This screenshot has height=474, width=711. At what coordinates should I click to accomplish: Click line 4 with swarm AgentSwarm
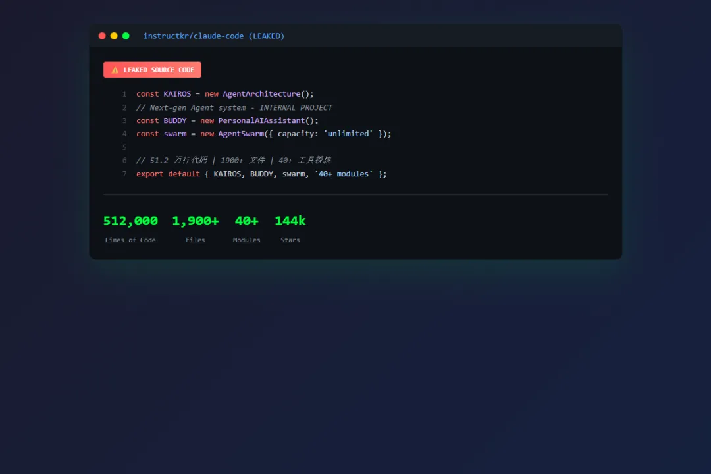tap(263, 134)
